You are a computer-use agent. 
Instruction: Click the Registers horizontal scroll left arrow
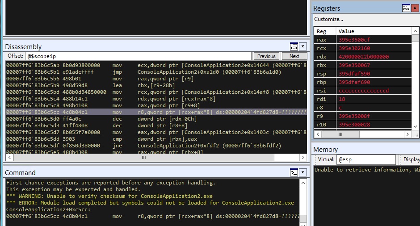(x=318, y=134)
